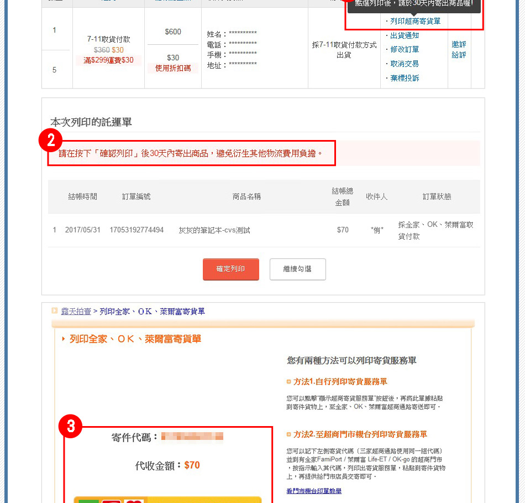Open the 露天拍賣 breadcrumb link

point(76,311)
